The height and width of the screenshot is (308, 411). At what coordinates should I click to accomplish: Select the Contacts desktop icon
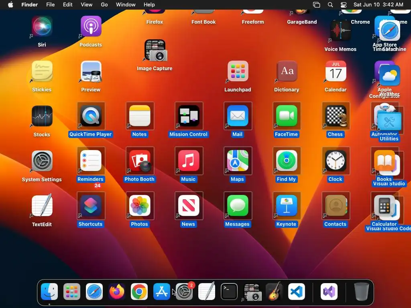pos(336,206)
